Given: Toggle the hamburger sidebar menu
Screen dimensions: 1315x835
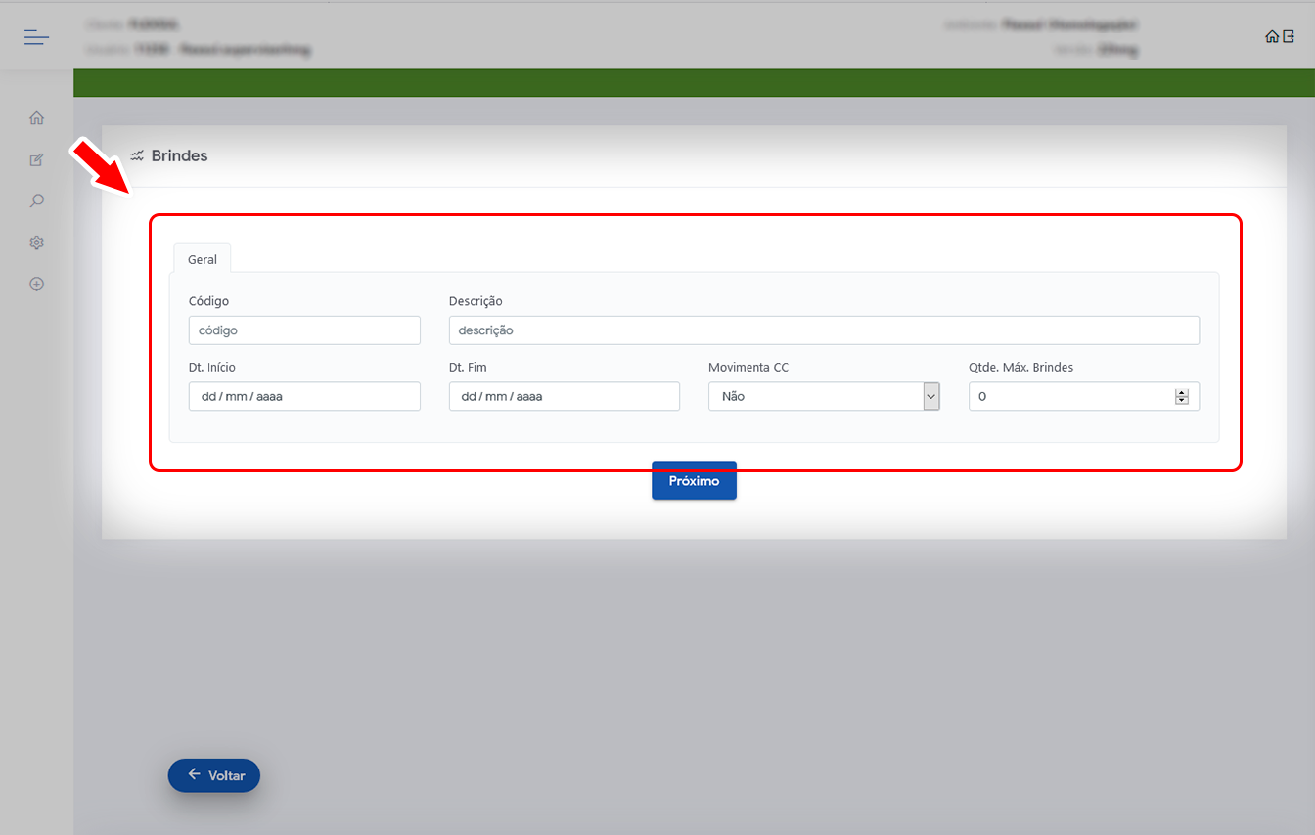Looking at the screenshot, I should (x=36, y=37).
